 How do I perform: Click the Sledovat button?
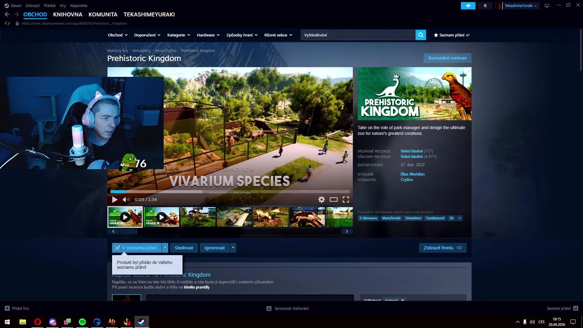[x=184, y=248]
